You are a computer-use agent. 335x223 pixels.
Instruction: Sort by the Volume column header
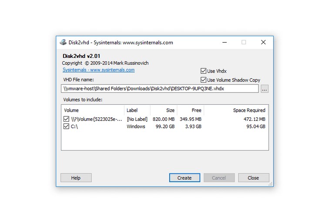(x=93, y=110)
